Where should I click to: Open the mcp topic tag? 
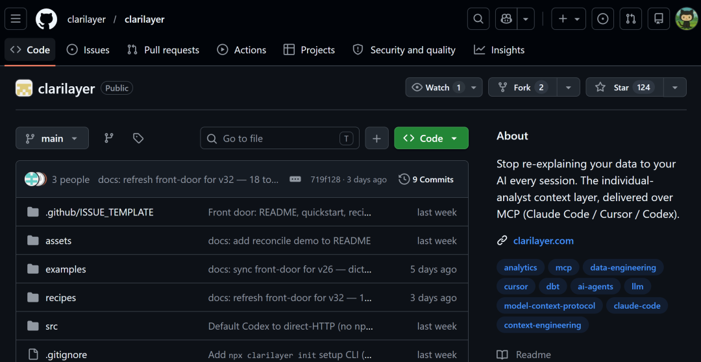point(563,268)
